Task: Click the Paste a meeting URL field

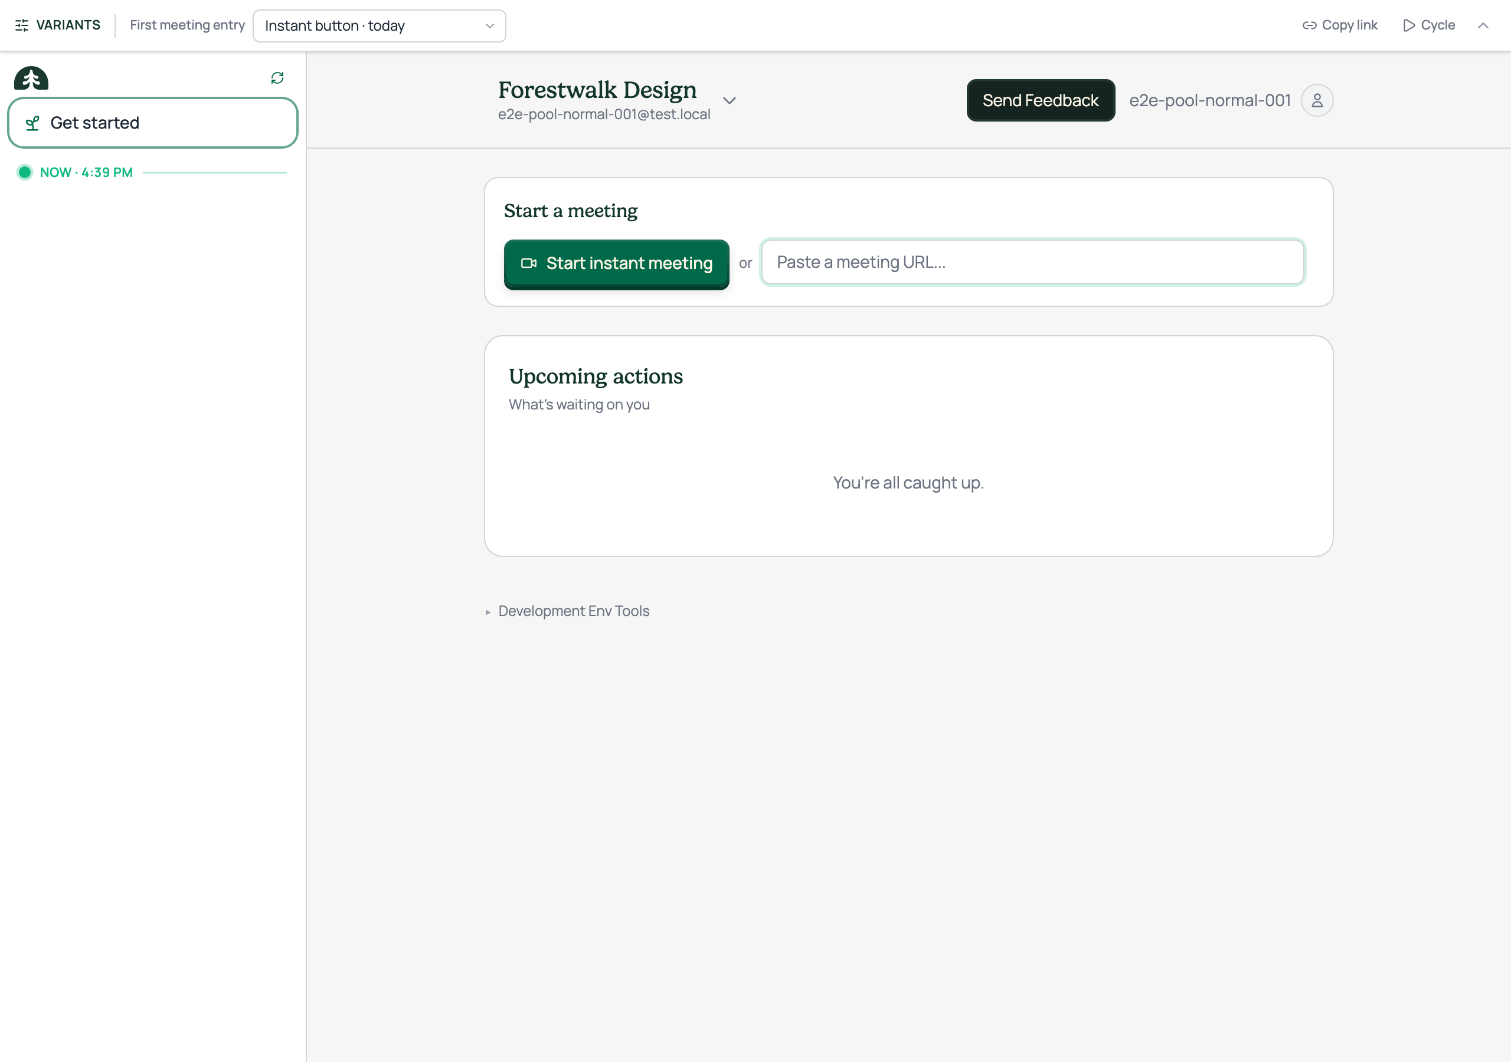Action: point(1032,262)
